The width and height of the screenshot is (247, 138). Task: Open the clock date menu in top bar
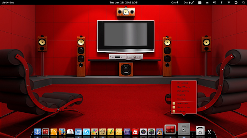tap(123, 3)
